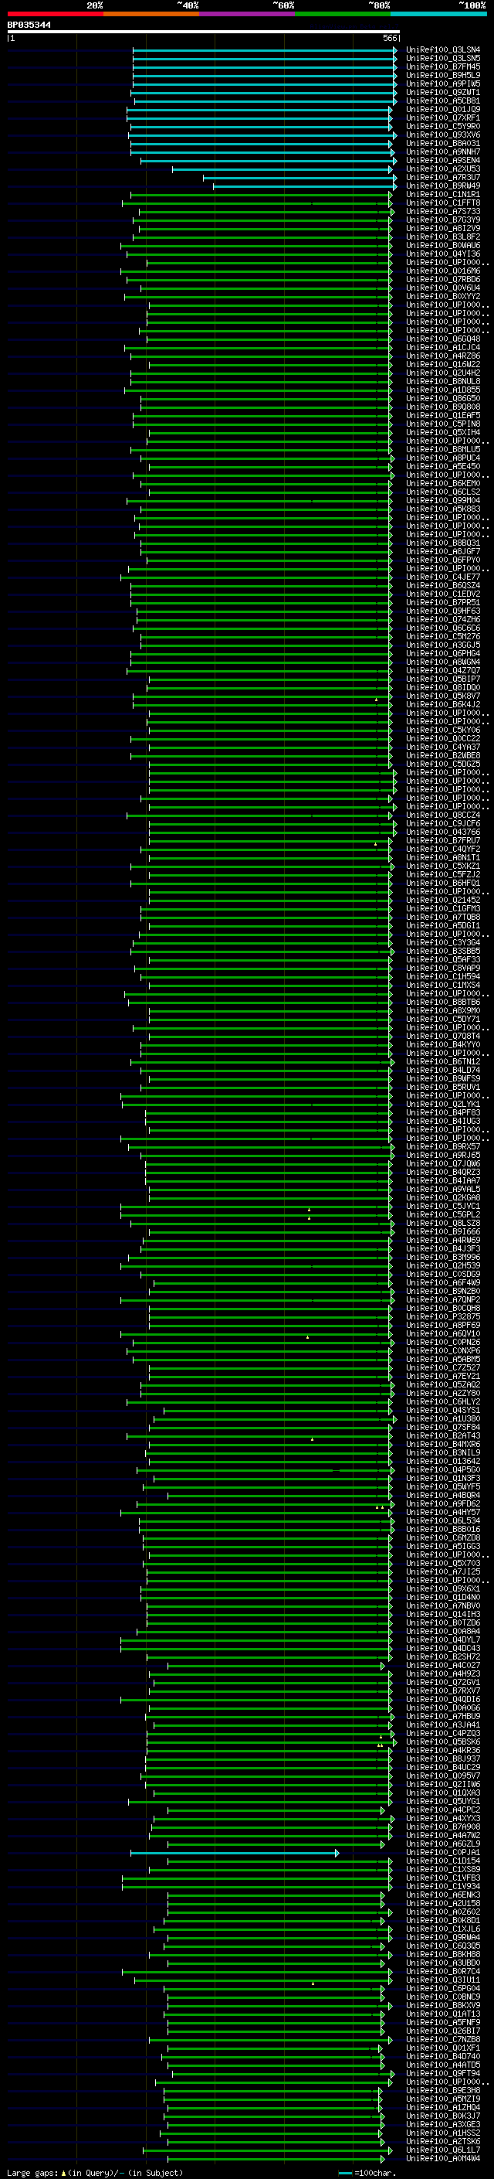Select hit label UniRef100_Q7RBD6
Screen dimensions: 494x2179
443,279
